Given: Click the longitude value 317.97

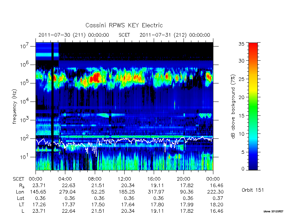Looking at the screenshot, I should point(156,192).
